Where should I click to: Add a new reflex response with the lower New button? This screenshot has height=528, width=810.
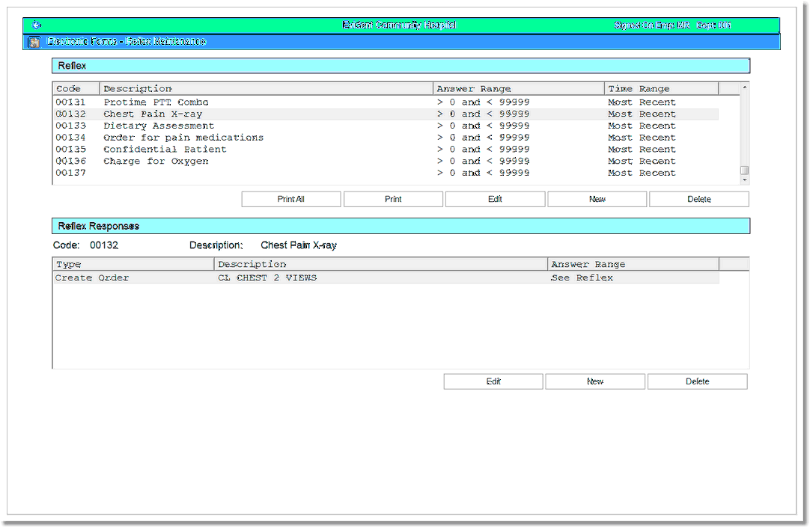pyautogui.click(x=595, y=381)
